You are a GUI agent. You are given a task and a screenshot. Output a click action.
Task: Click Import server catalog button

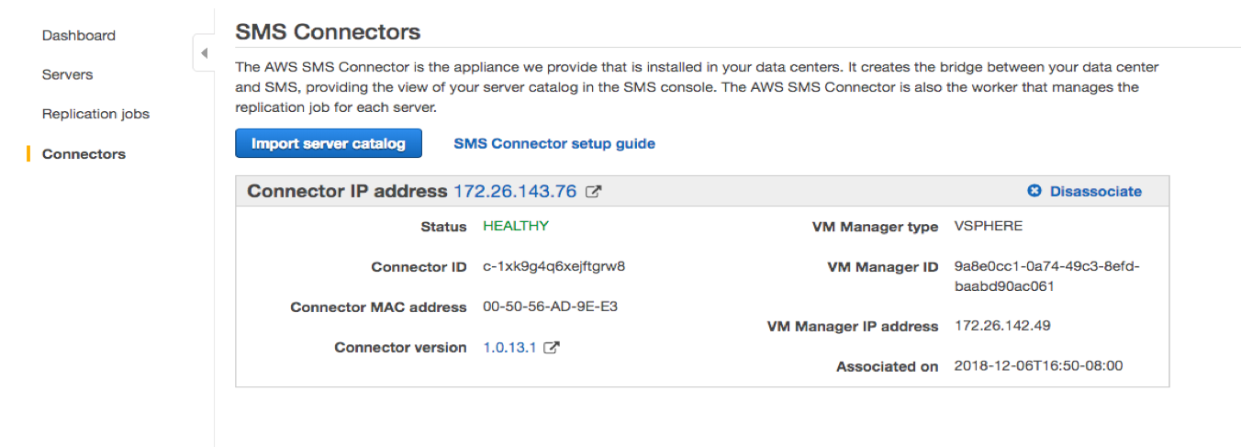point(328,143)
